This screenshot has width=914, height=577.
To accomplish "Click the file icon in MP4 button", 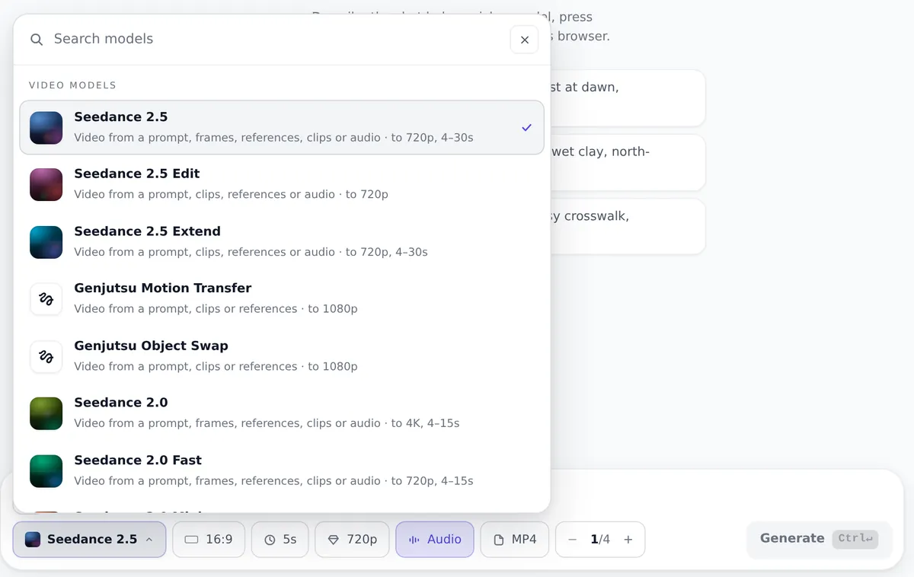I will click(x=499, y=540).
